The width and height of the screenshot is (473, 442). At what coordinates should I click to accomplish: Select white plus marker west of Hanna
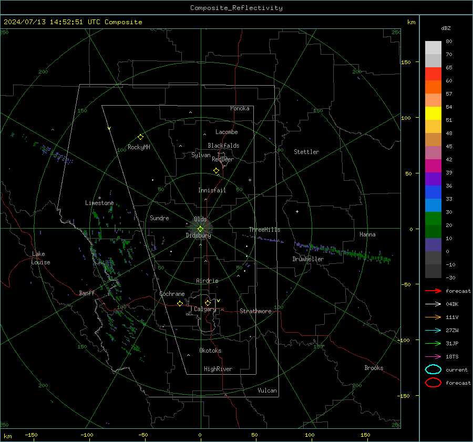[x=297, y=211]
